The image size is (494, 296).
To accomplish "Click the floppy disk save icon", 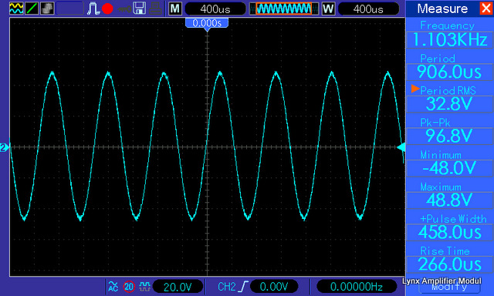I will tap(139, 8).
